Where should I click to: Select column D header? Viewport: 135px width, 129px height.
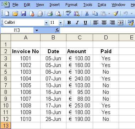point(106,38)
